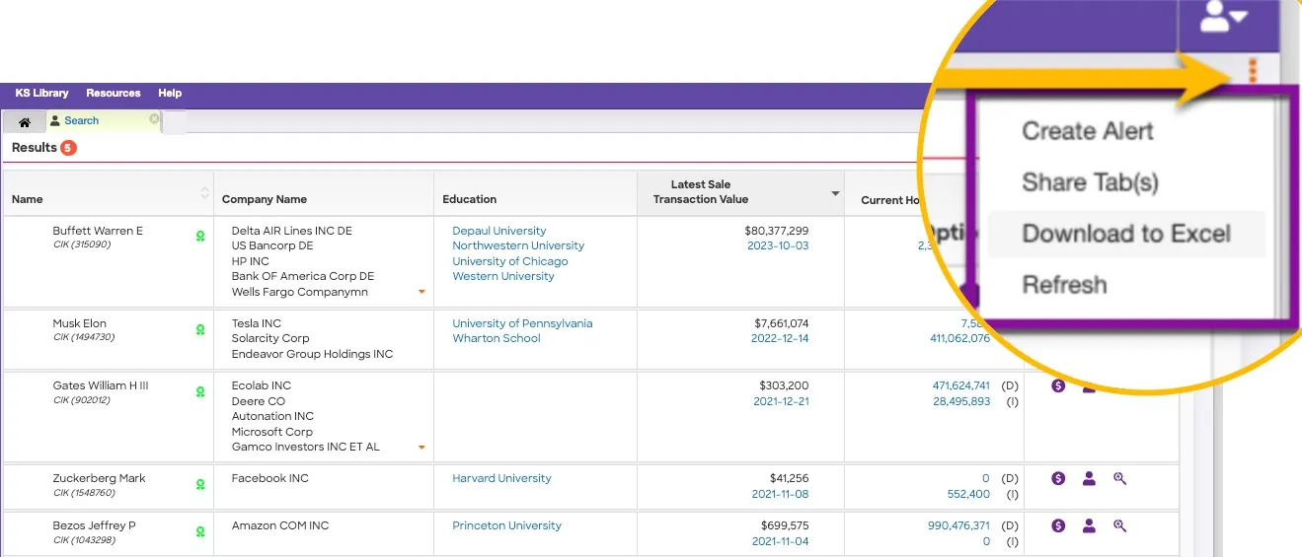
Task: Open the 28,495,893 holdings link
Action: click(x=960, y=401)
